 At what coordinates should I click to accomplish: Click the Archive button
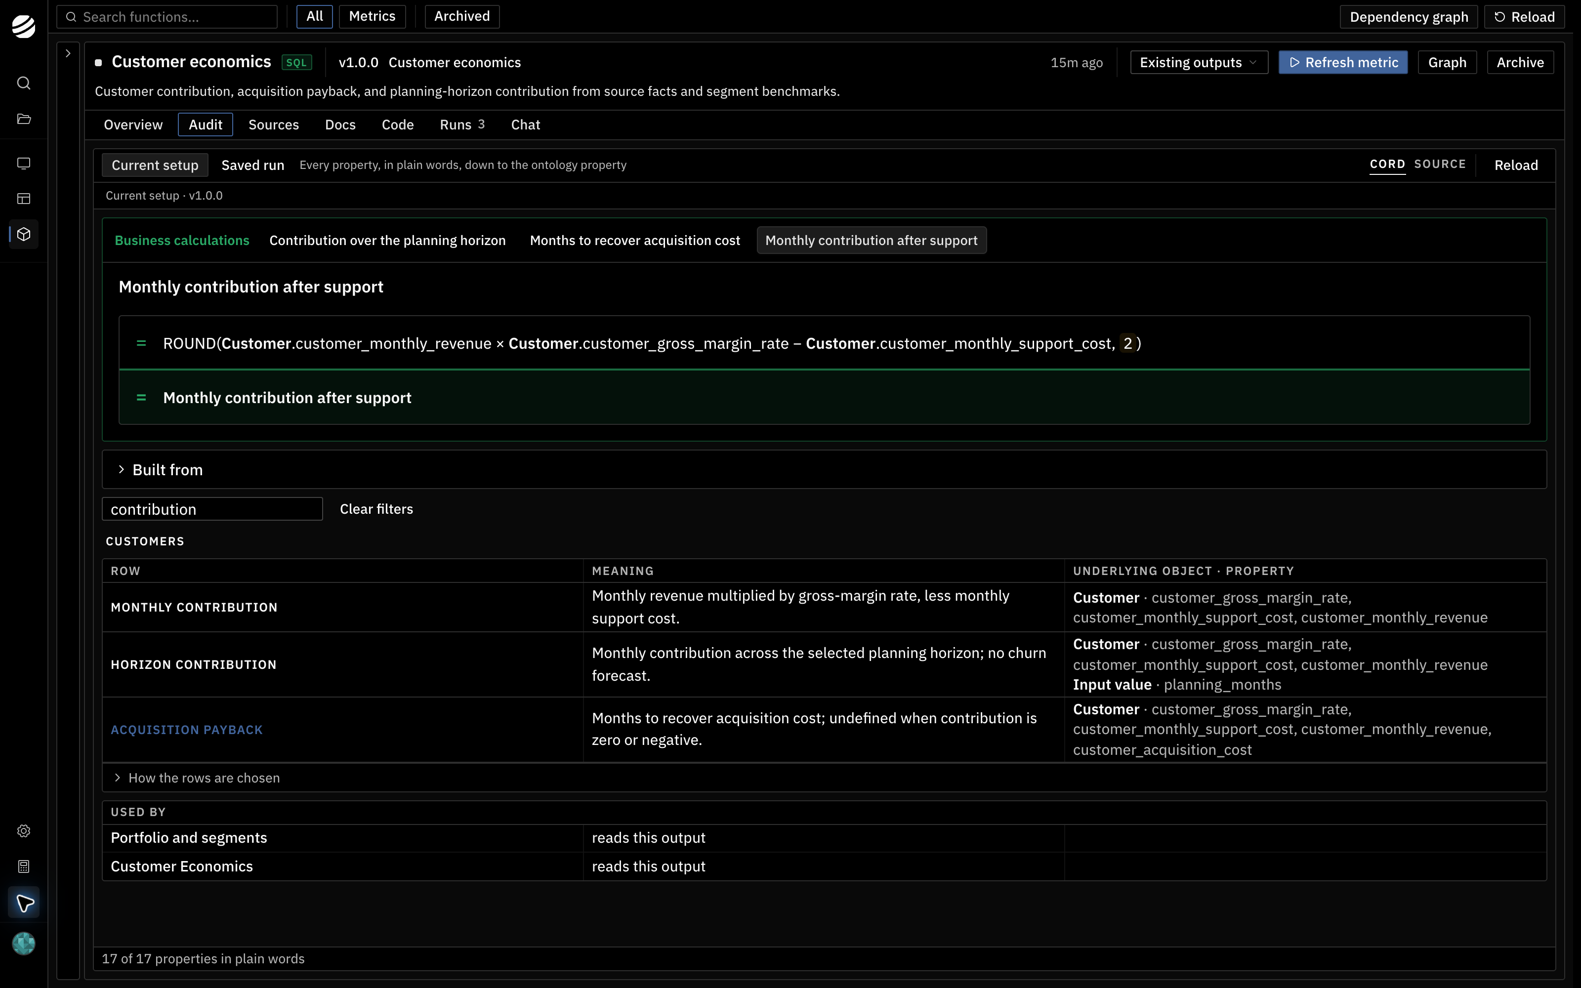point(1520,63)
